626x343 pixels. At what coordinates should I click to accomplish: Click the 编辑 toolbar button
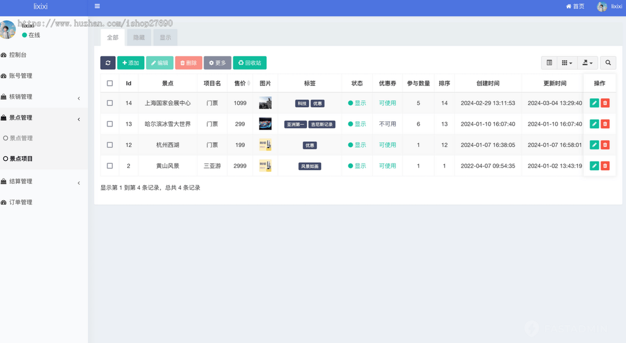click(160, 63)
